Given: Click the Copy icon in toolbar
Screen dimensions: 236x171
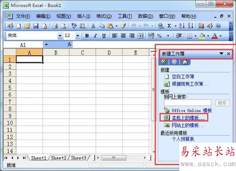Looking at the screenshot, I should click(x=101, y=26).
